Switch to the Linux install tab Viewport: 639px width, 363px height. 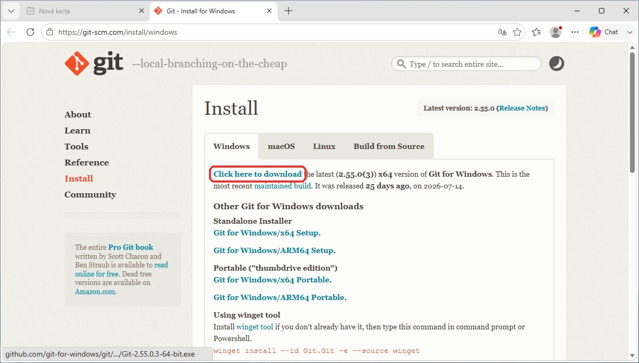point(324,146)
